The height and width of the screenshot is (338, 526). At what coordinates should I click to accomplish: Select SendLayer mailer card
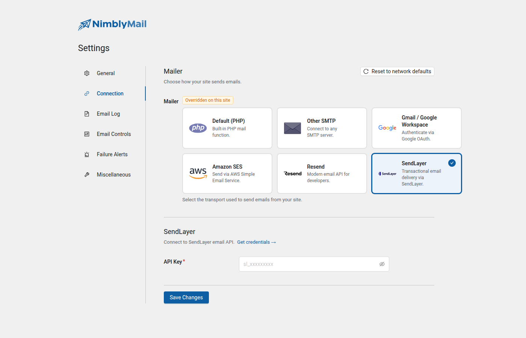point(417,174)
